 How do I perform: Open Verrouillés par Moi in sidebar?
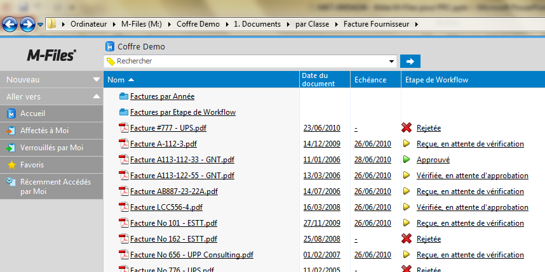(x=51, y=148)
